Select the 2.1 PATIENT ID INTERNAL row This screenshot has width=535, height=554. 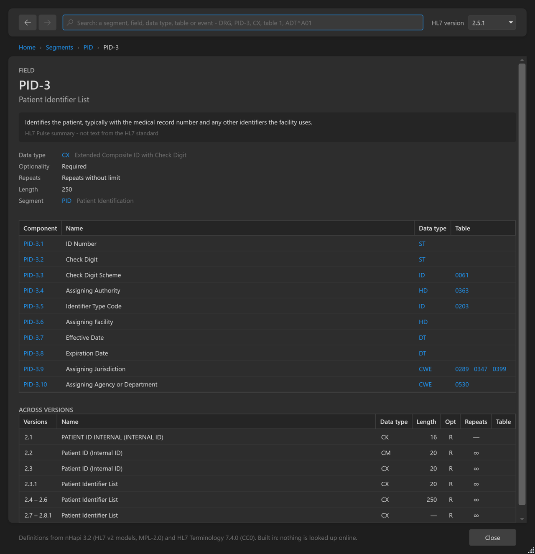click(x=267, y=437)
